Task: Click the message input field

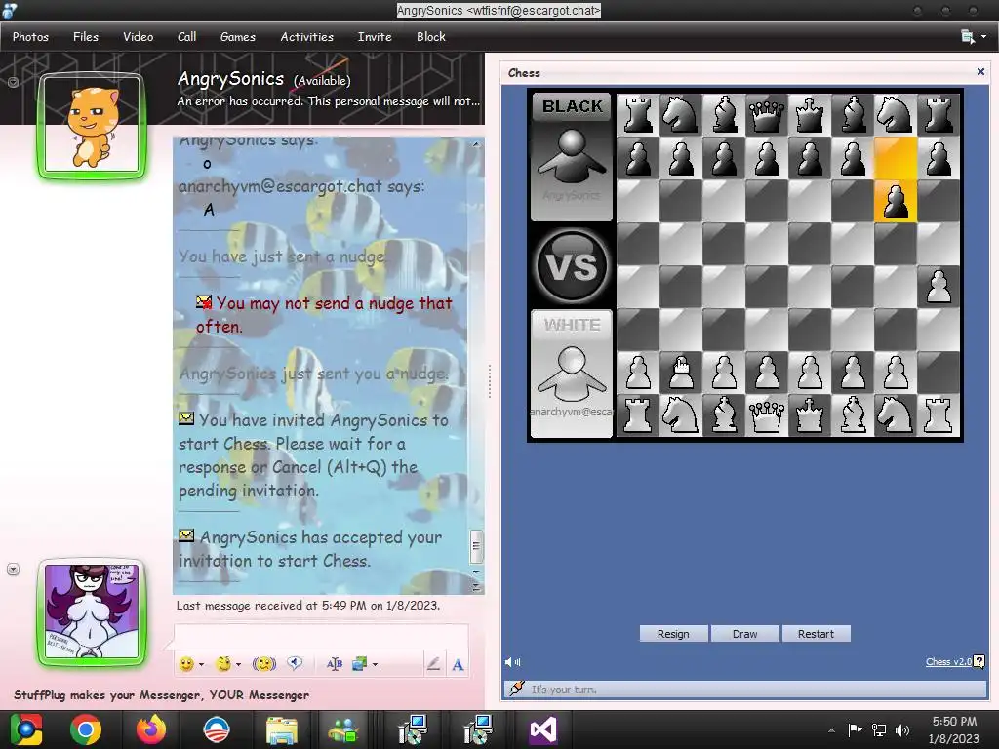Action: click(x=320, y=636)
